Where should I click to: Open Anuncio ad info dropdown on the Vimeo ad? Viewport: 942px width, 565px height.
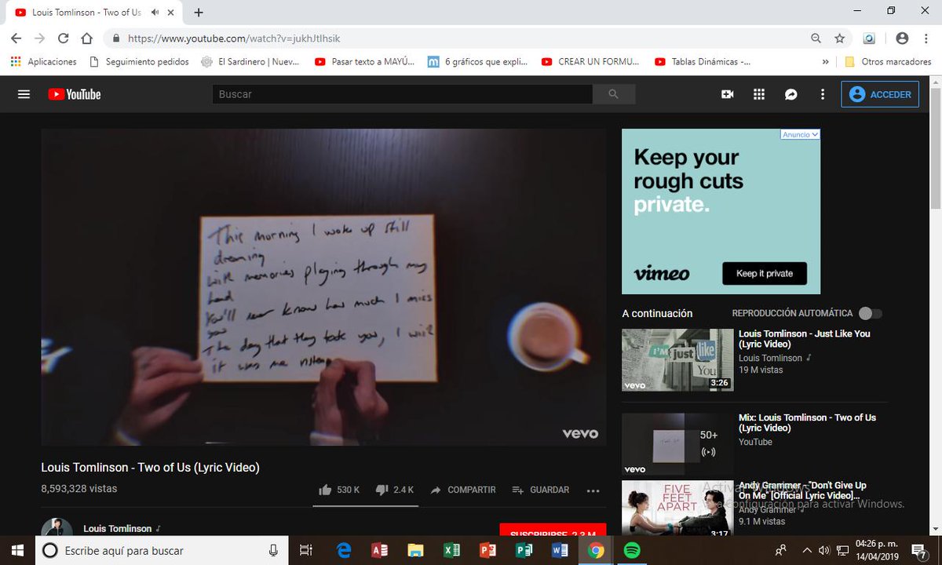[800, 135]
